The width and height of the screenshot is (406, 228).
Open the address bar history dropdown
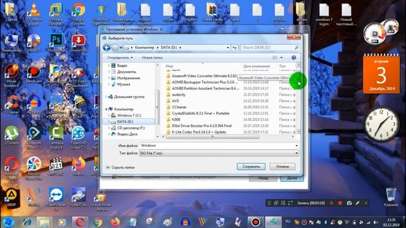pyautogui.click(x=228, y=47)
